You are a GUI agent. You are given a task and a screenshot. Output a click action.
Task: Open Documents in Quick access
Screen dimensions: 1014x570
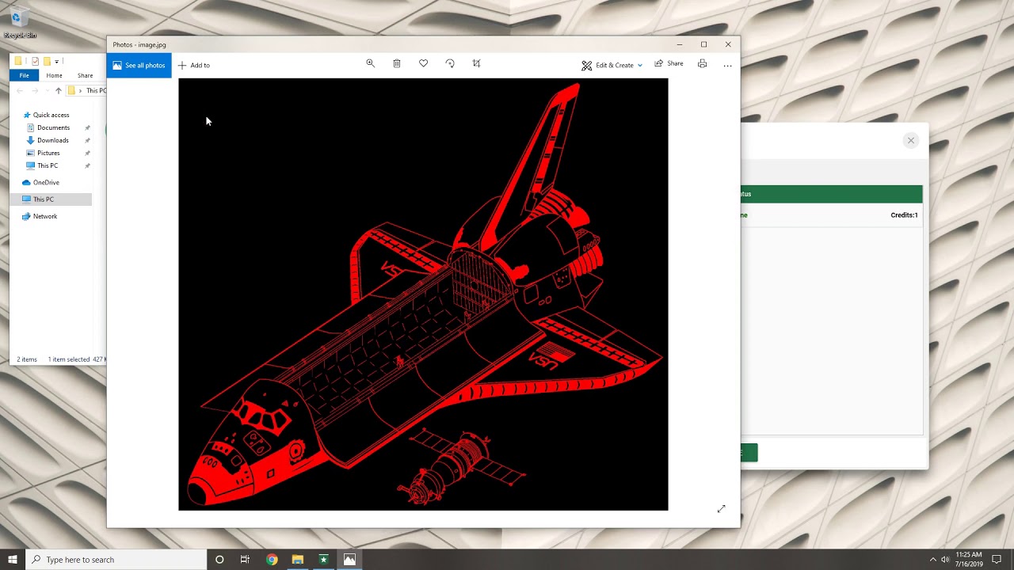pos(53,127)
